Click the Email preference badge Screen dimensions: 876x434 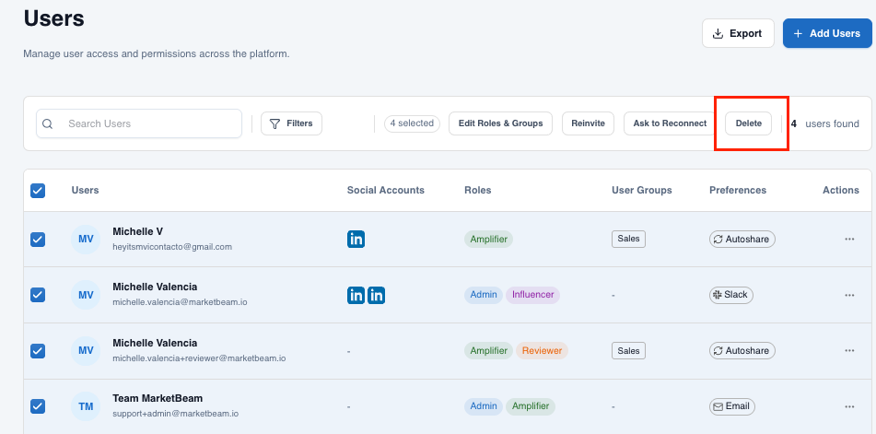732,406
